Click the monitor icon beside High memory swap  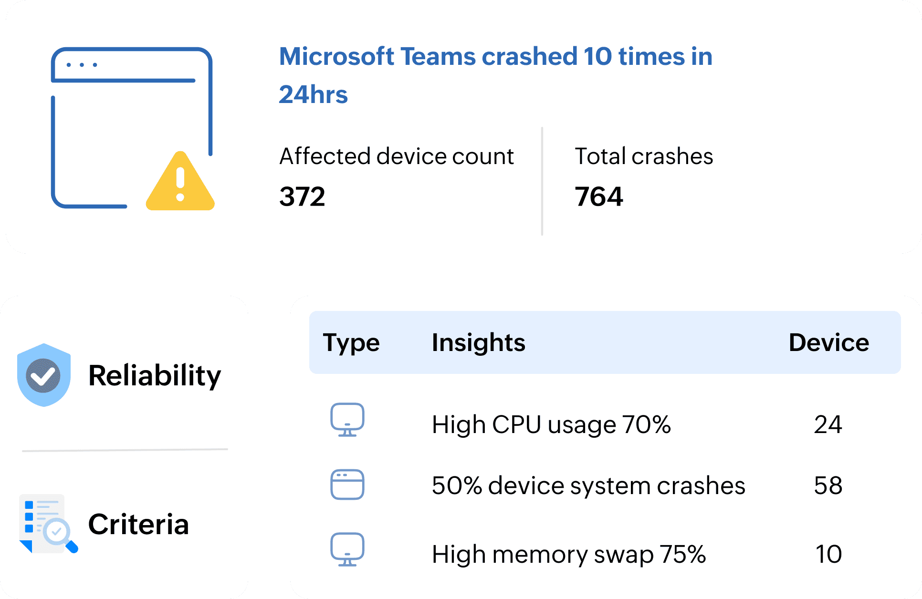[x=347, y=549]
